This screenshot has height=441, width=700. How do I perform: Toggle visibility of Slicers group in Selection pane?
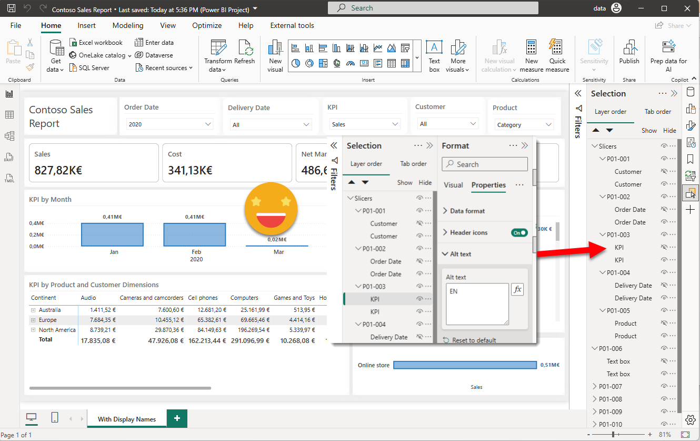664,146
